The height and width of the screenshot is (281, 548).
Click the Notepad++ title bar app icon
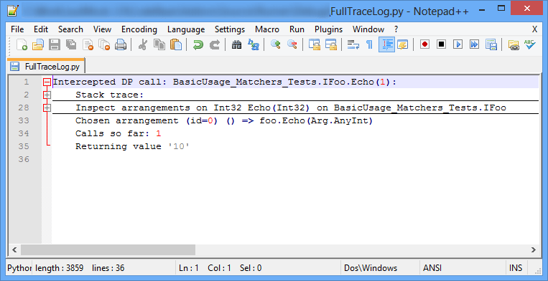click(x=13, y=11)
